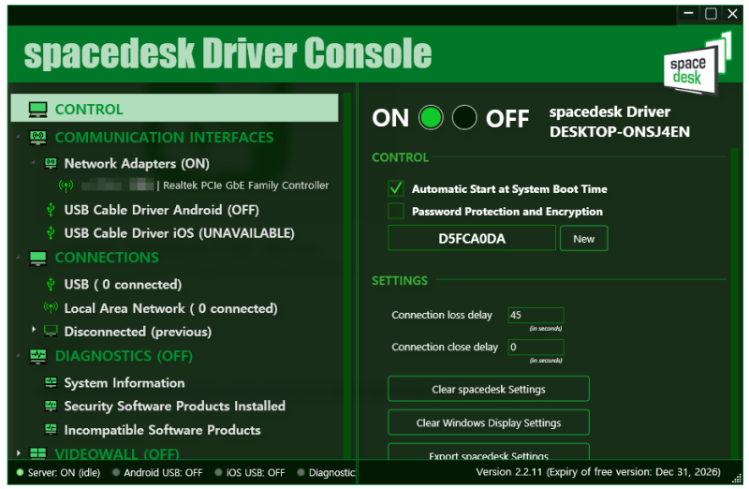Click USB icon next to USB connected

51,285
